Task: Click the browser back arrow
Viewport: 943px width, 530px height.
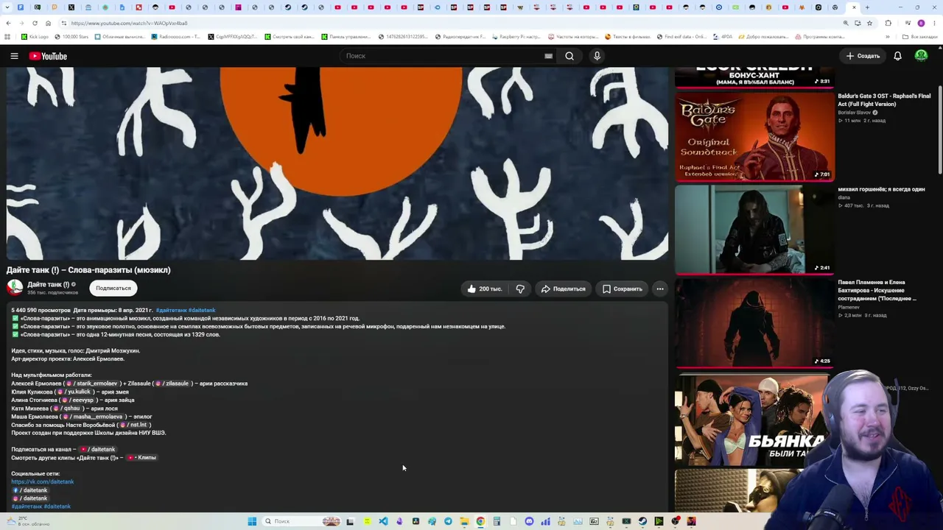Action: click(x=7, y=23)
